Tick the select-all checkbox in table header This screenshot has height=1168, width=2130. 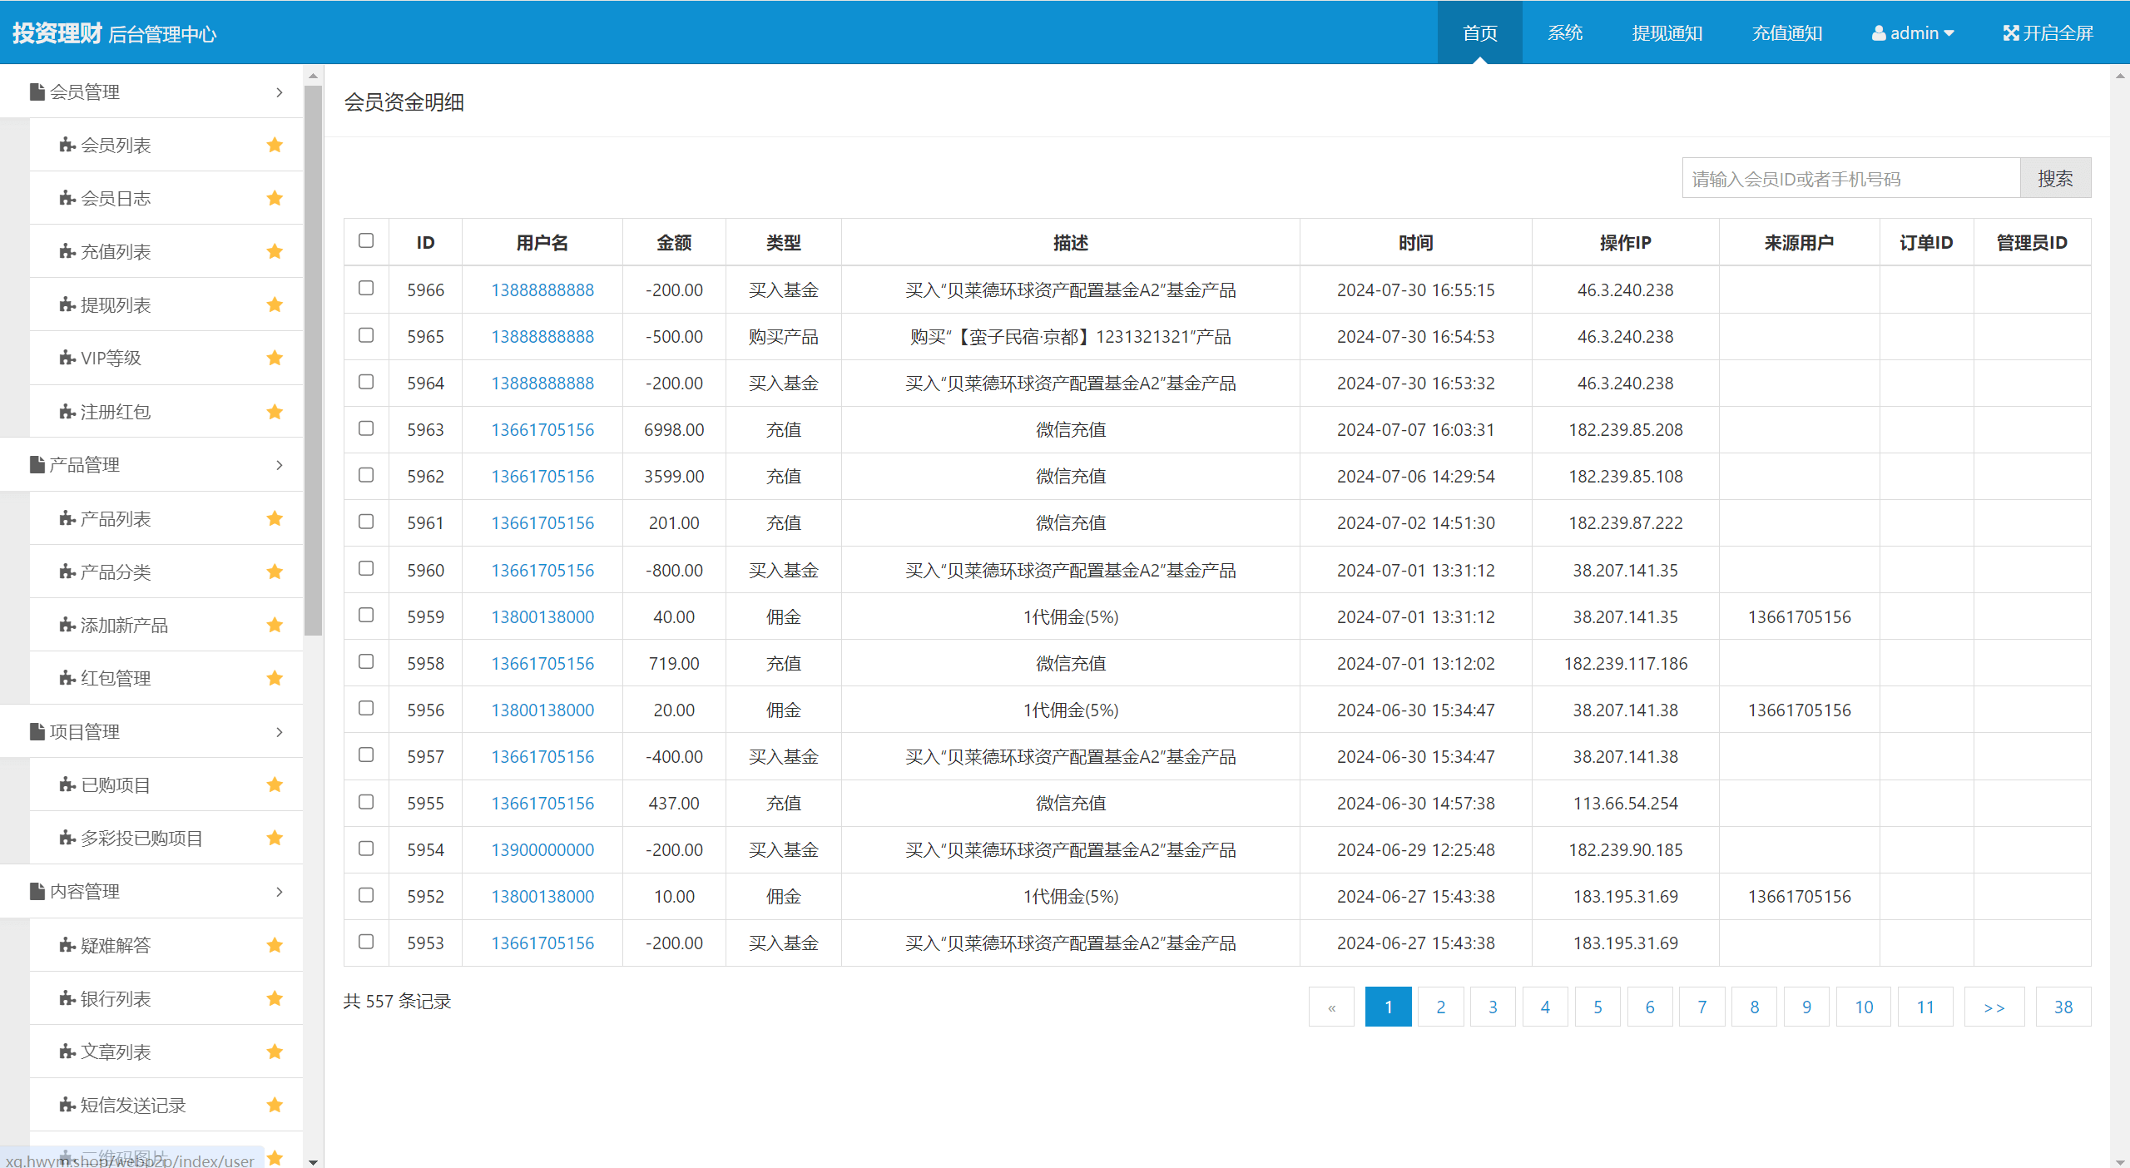366,241
